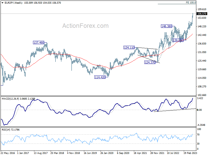Click the 131.050 price axis value
Screen dimensions: 208x156
(x=202, y=52)
